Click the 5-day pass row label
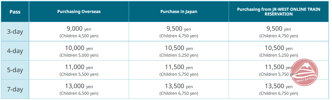The height and width of the screenshot is (100, 332). [15, 70]
